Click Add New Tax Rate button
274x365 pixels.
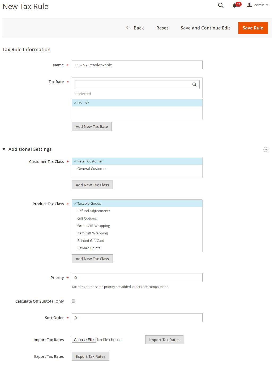[92, 127]
